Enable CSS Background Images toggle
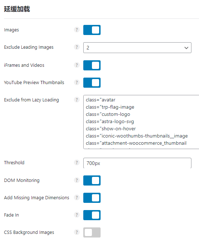Image resolution: width=199 pixels, height=244 pixels. pyautogui.click(x=92, y=232)
